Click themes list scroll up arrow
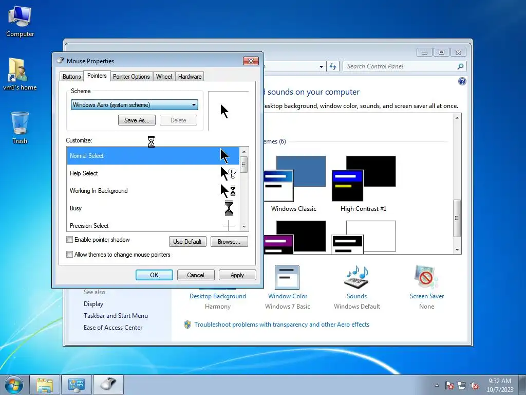Screen dimensions: 526x395 (x=457, y=118)
